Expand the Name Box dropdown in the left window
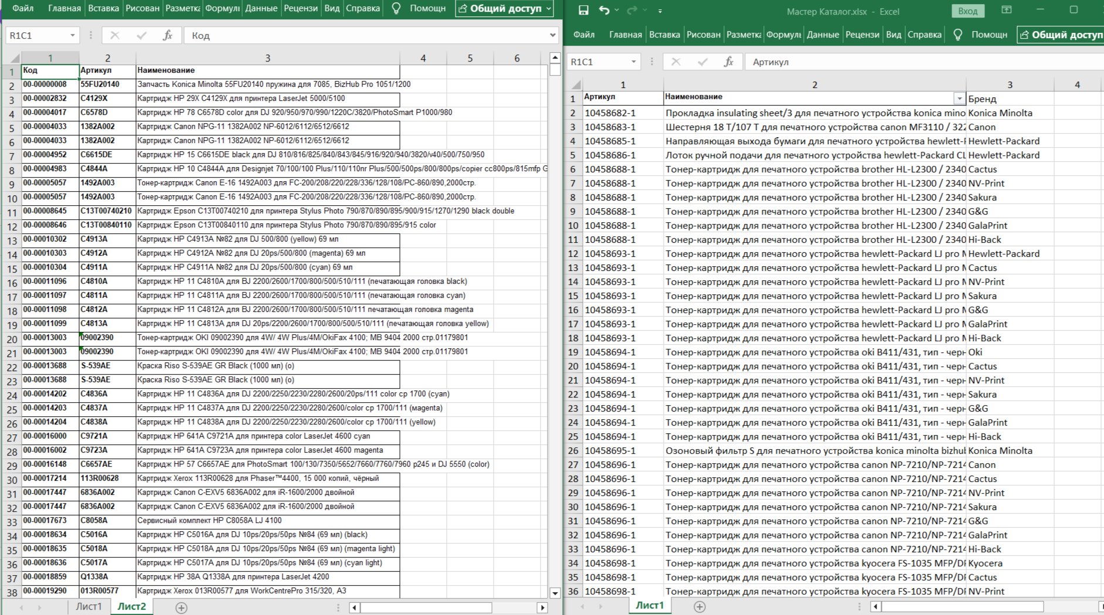This screenshot has width=1104, height=615. (72, 35)
